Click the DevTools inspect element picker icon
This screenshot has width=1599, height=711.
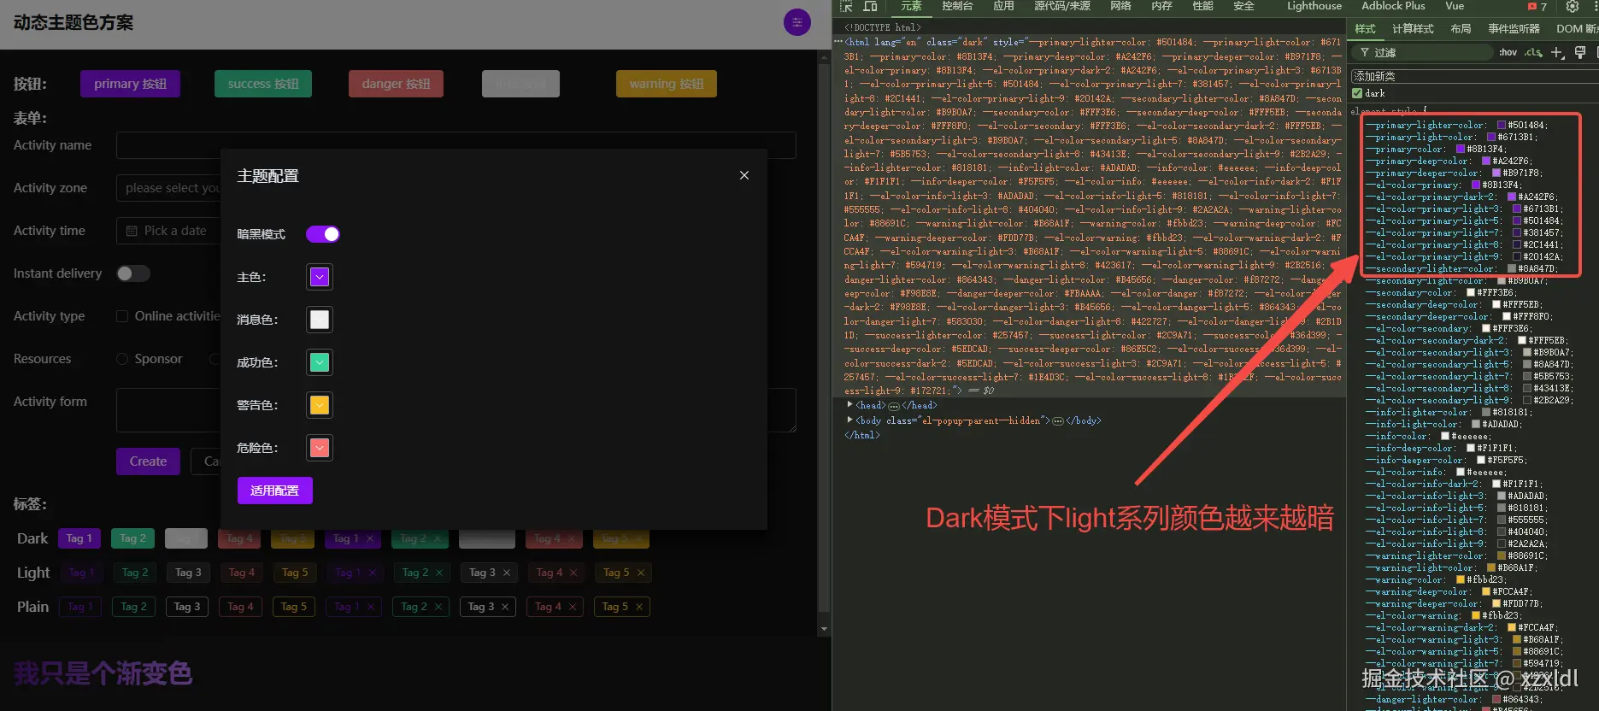click(846, 6)
